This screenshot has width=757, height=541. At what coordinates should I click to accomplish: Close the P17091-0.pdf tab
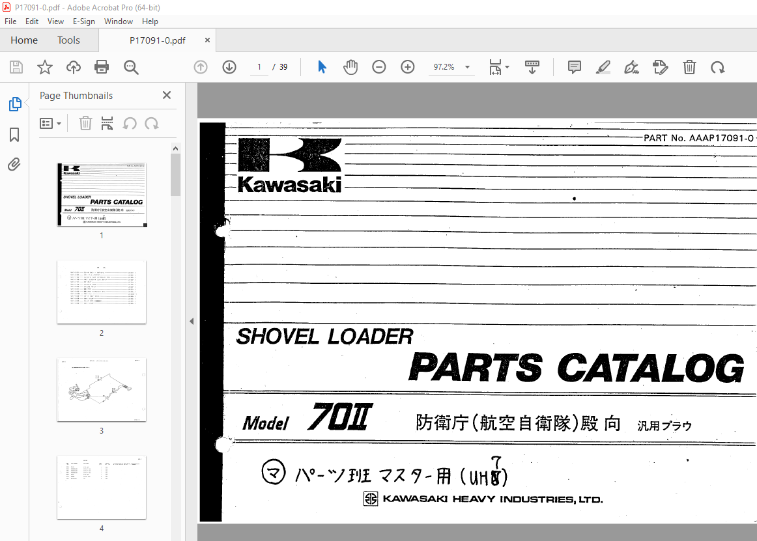(x=207, y=40)
